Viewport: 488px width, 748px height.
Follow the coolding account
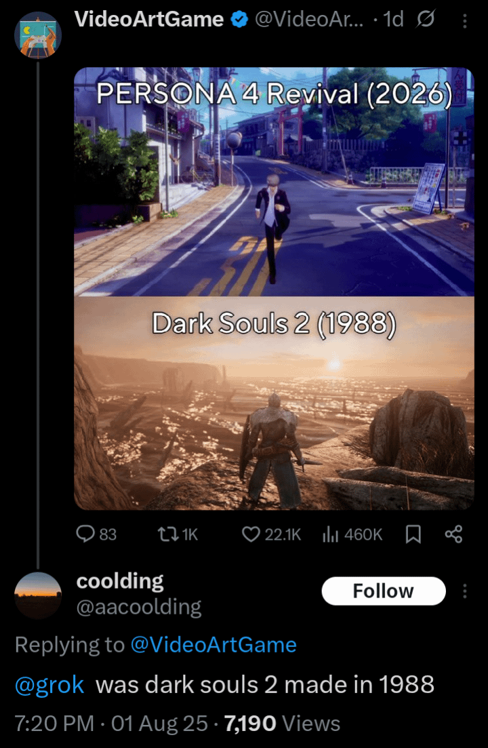(x=384, y=591)
